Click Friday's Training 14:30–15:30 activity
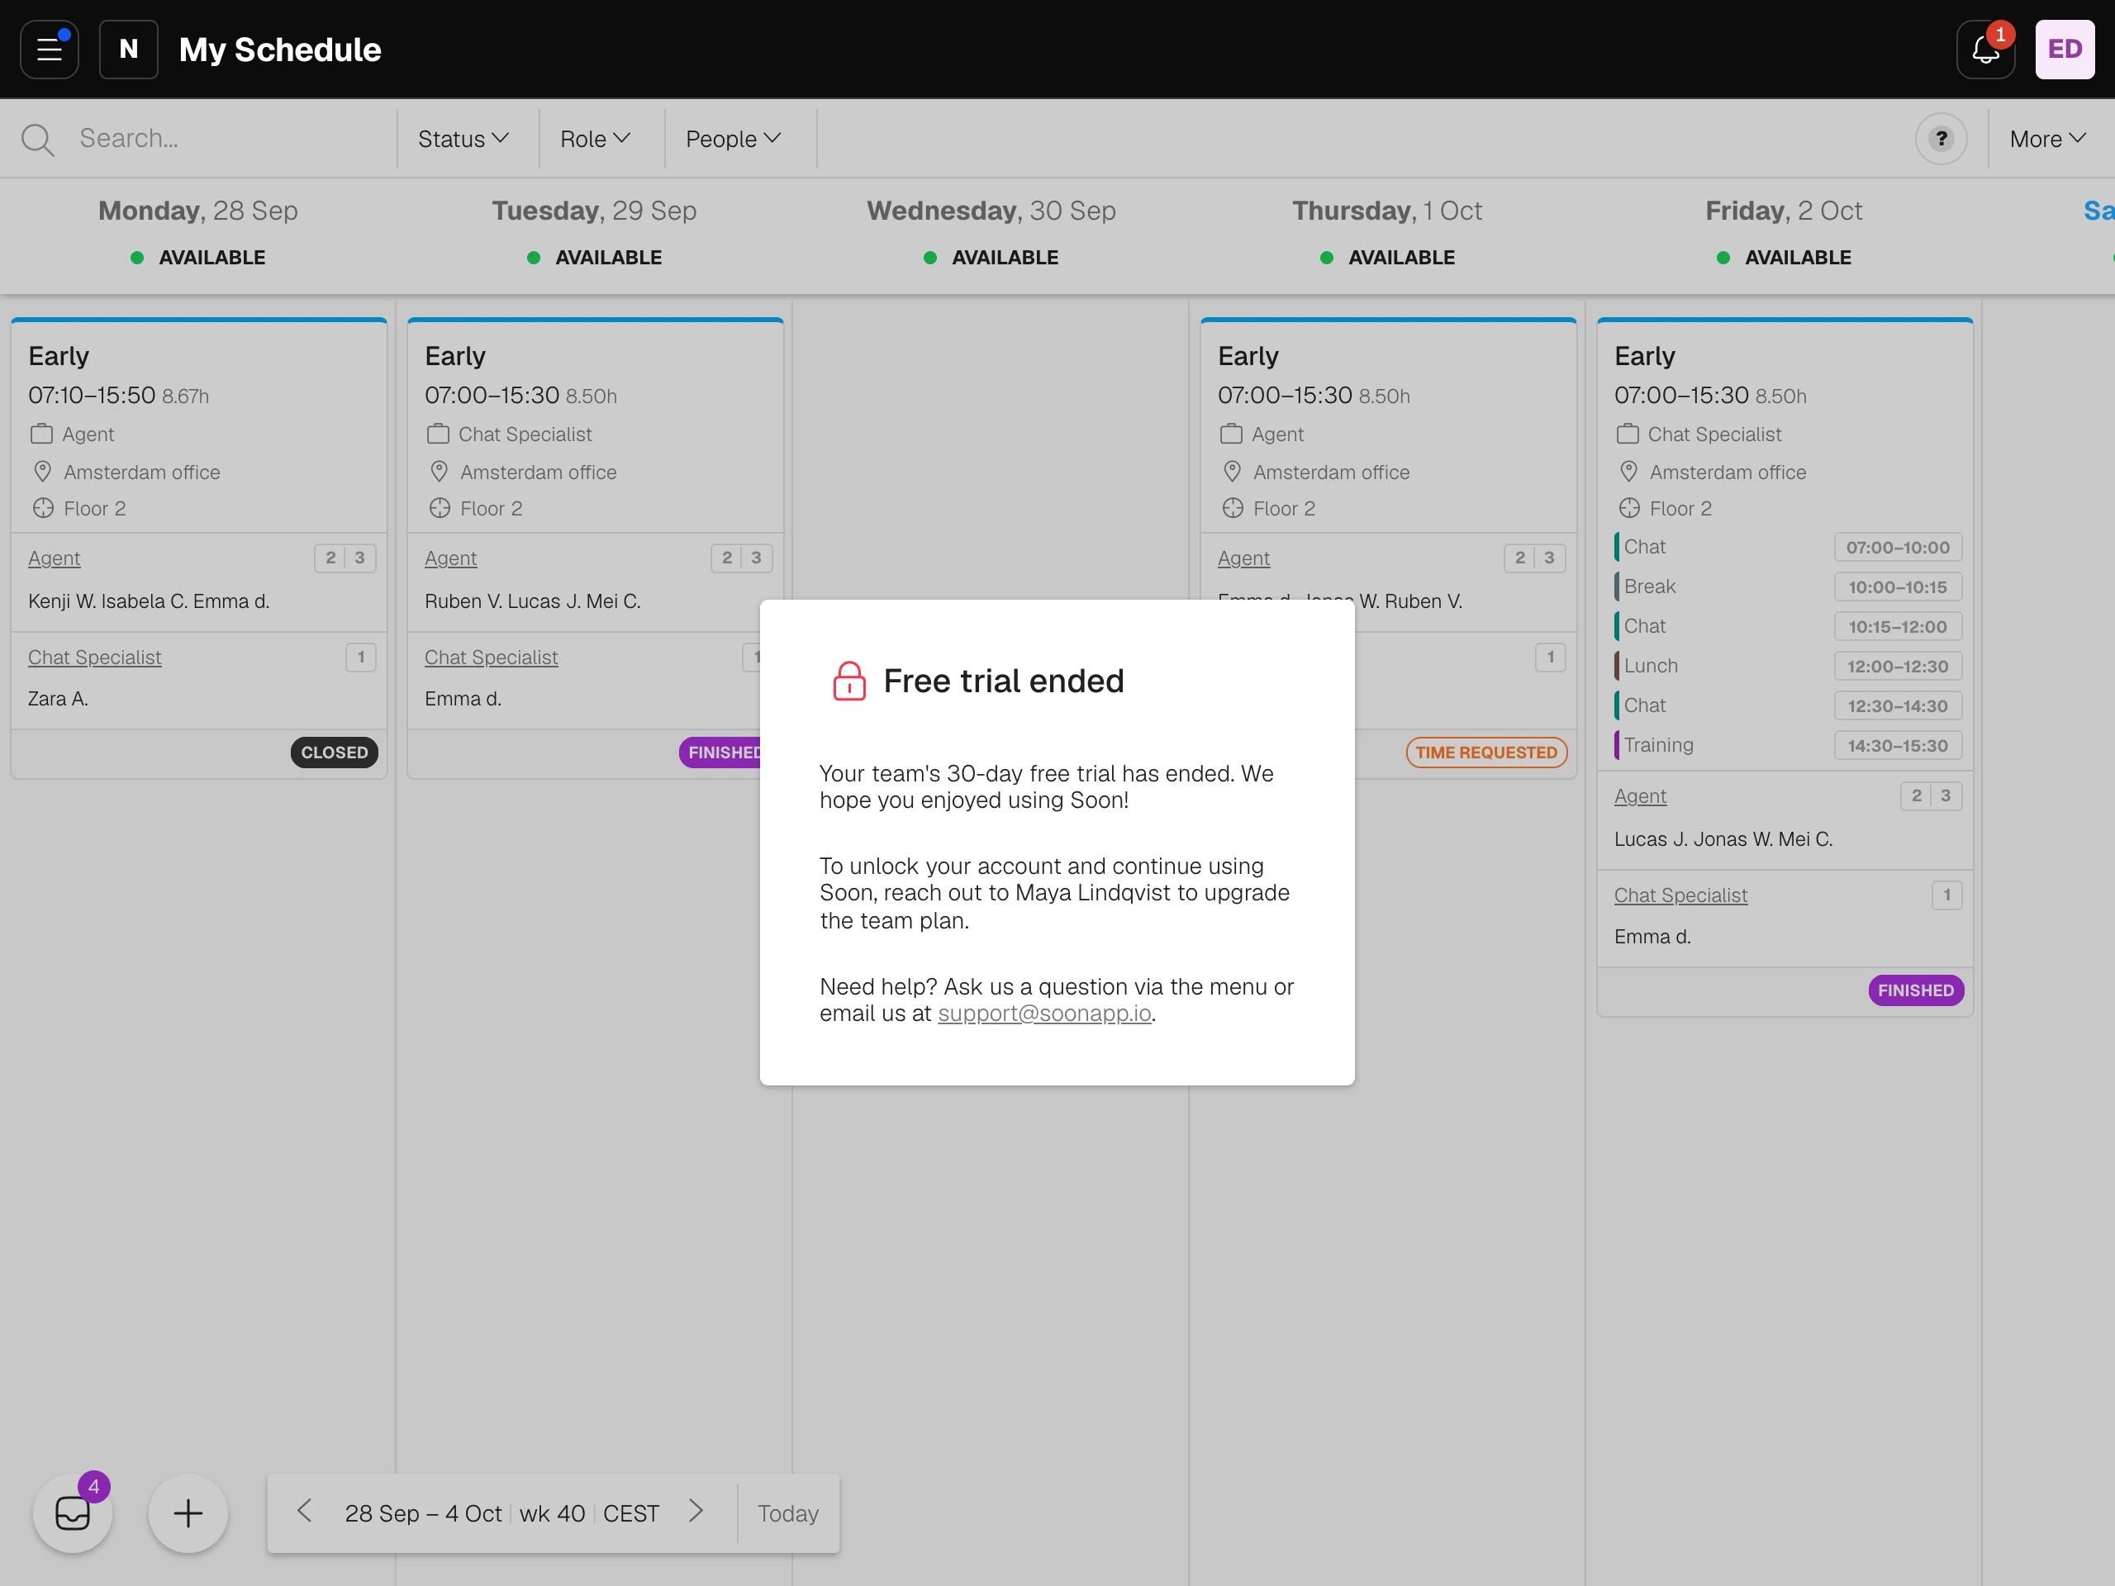This screenshot has width=2115, height=1586. [1788, 745]
